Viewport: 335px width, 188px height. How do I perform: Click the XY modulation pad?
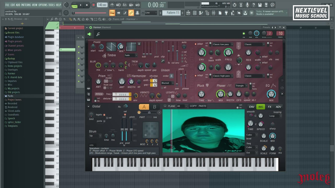151,130
